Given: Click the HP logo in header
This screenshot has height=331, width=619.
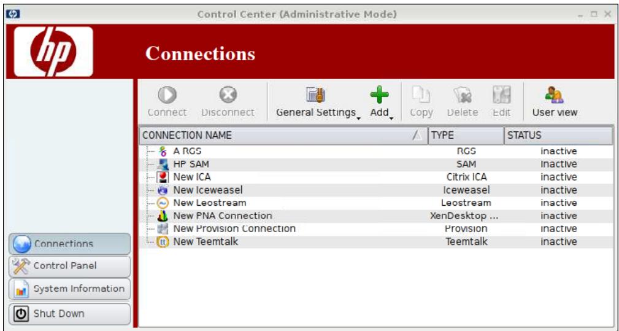Looking at the screenshot, I should tap(53, 52).
